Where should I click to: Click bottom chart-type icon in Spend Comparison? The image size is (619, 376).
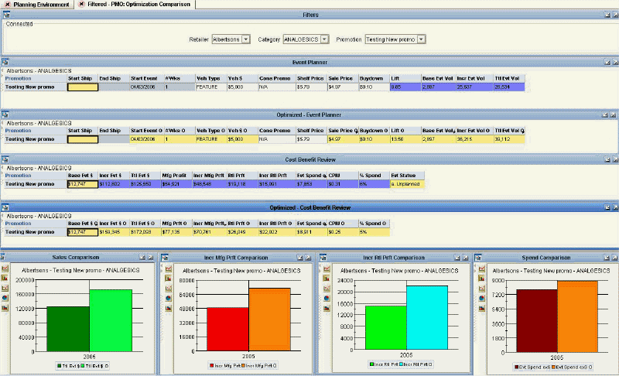pos(482,308)
